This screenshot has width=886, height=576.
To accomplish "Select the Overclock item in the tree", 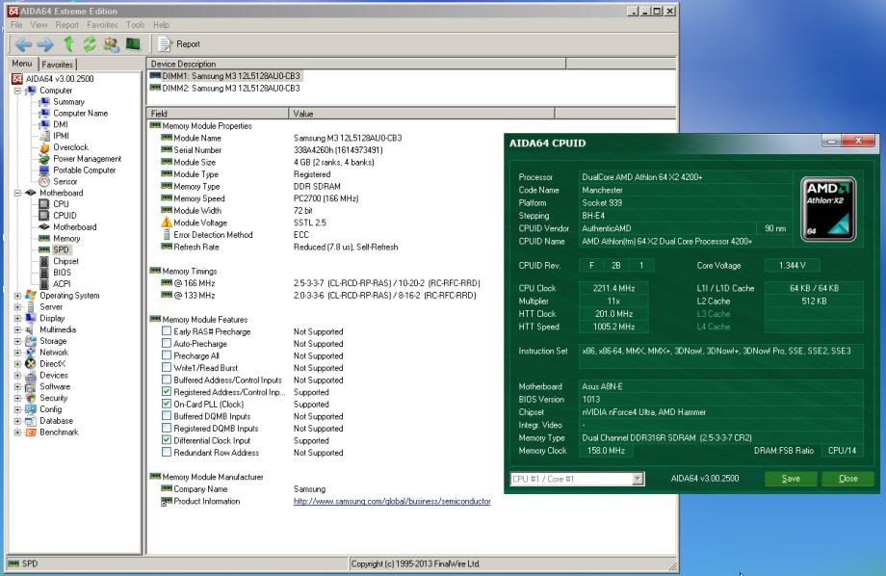I will (x=69, y=147).
